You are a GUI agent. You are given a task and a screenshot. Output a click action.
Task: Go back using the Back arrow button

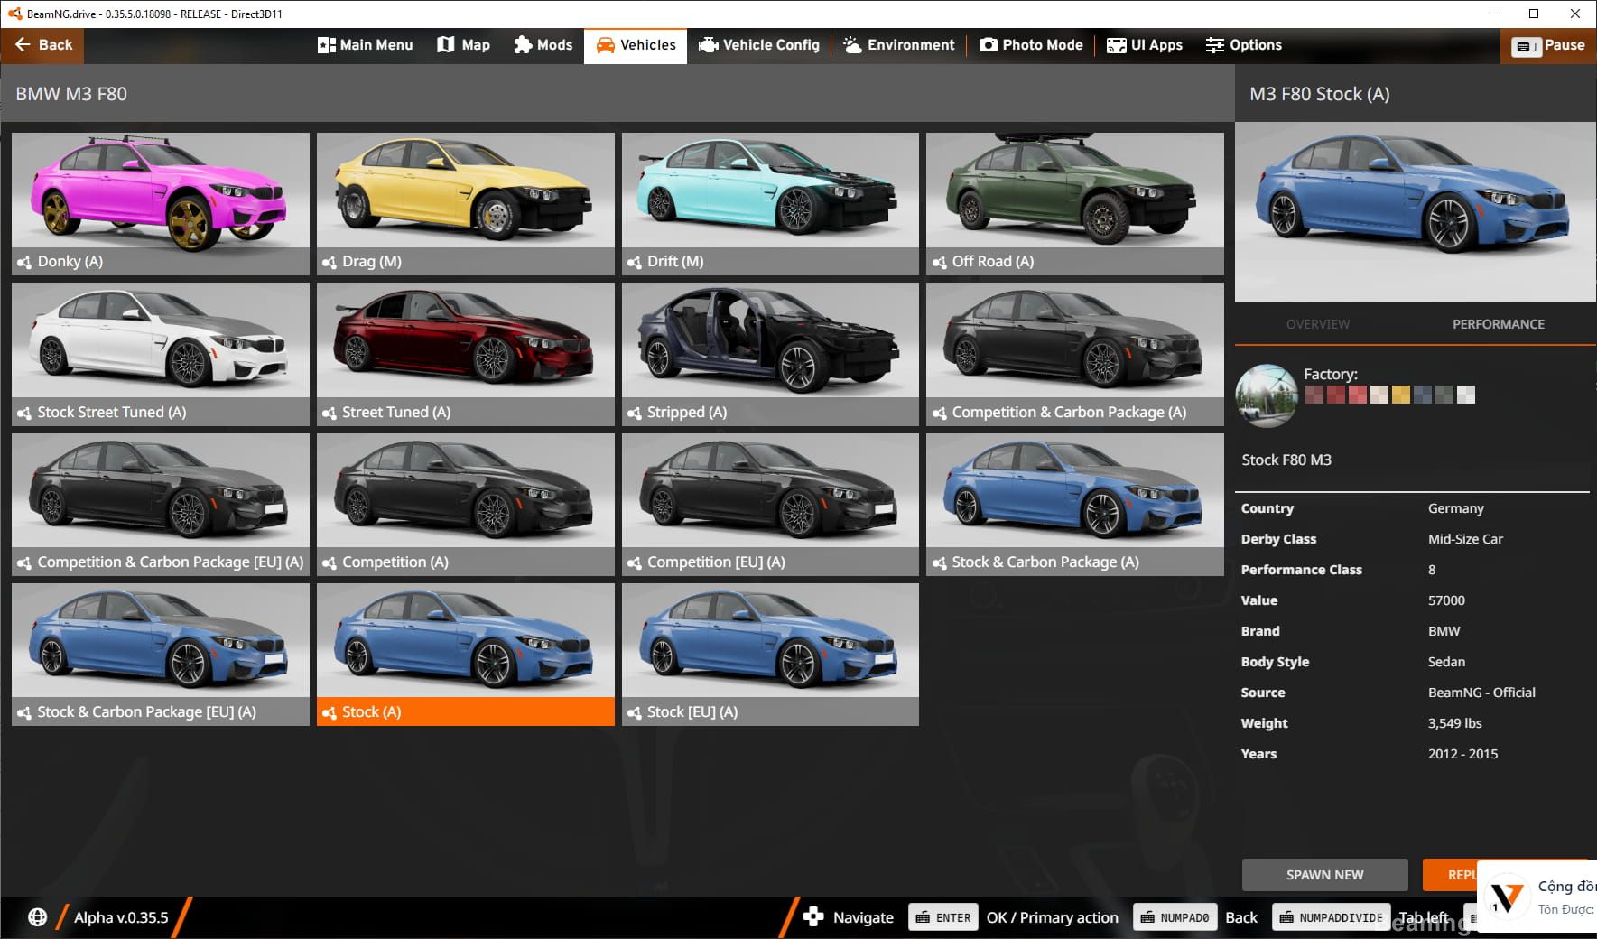pos(42,45)
